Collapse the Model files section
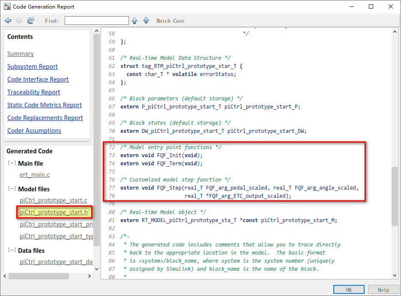401x296 pixels. coord(12,189)
